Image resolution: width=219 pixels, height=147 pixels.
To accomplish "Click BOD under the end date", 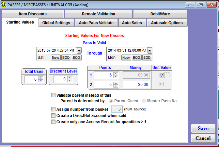I will pos(136,57).
